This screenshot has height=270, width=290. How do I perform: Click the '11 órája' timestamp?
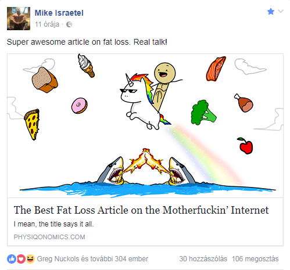pos(47,24)
